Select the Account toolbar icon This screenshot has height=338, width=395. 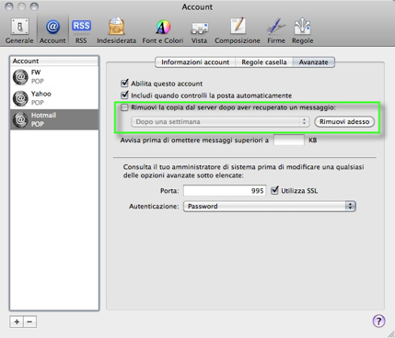point(52,31)
